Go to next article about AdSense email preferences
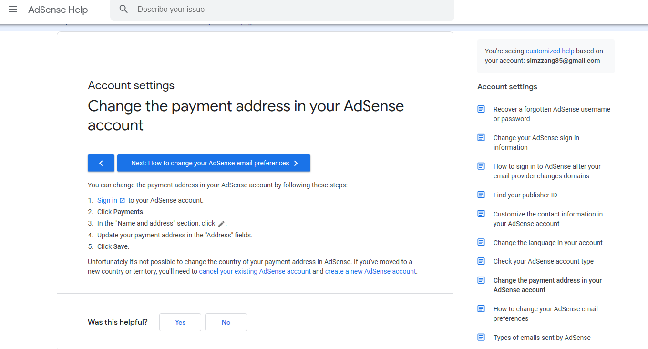The width and height of the screenshot is (648, 349). coord(214,163)
